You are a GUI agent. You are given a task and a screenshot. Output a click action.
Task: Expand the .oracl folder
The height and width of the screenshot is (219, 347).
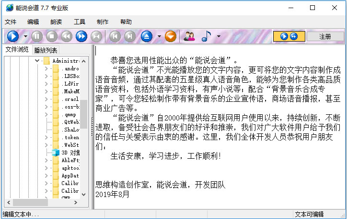point(46,99)
